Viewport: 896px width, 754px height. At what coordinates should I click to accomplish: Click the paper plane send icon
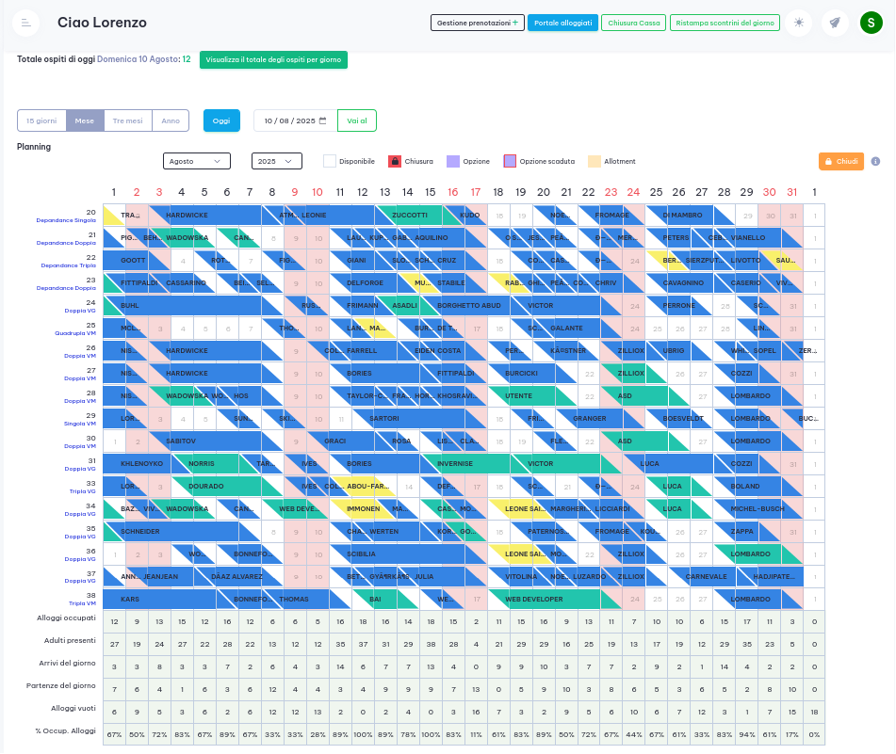click(x=833, y=23)
